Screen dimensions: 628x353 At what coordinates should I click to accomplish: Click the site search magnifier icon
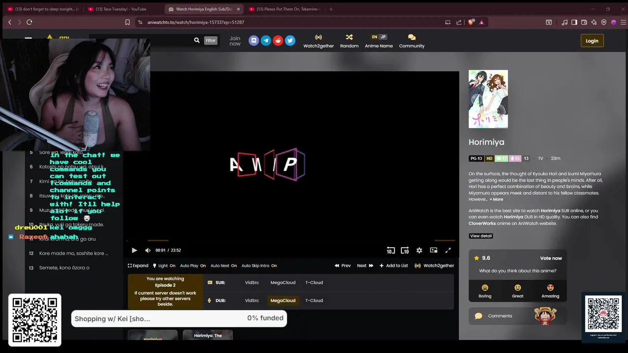[x=197, y=40]
